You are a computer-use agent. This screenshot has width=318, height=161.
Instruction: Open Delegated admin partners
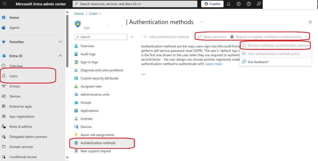pos(28,137)
